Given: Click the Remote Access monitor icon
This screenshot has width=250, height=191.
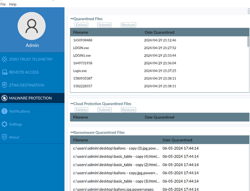Looking at the screenshot, I should pyautogui.click(x=5, y=72).
